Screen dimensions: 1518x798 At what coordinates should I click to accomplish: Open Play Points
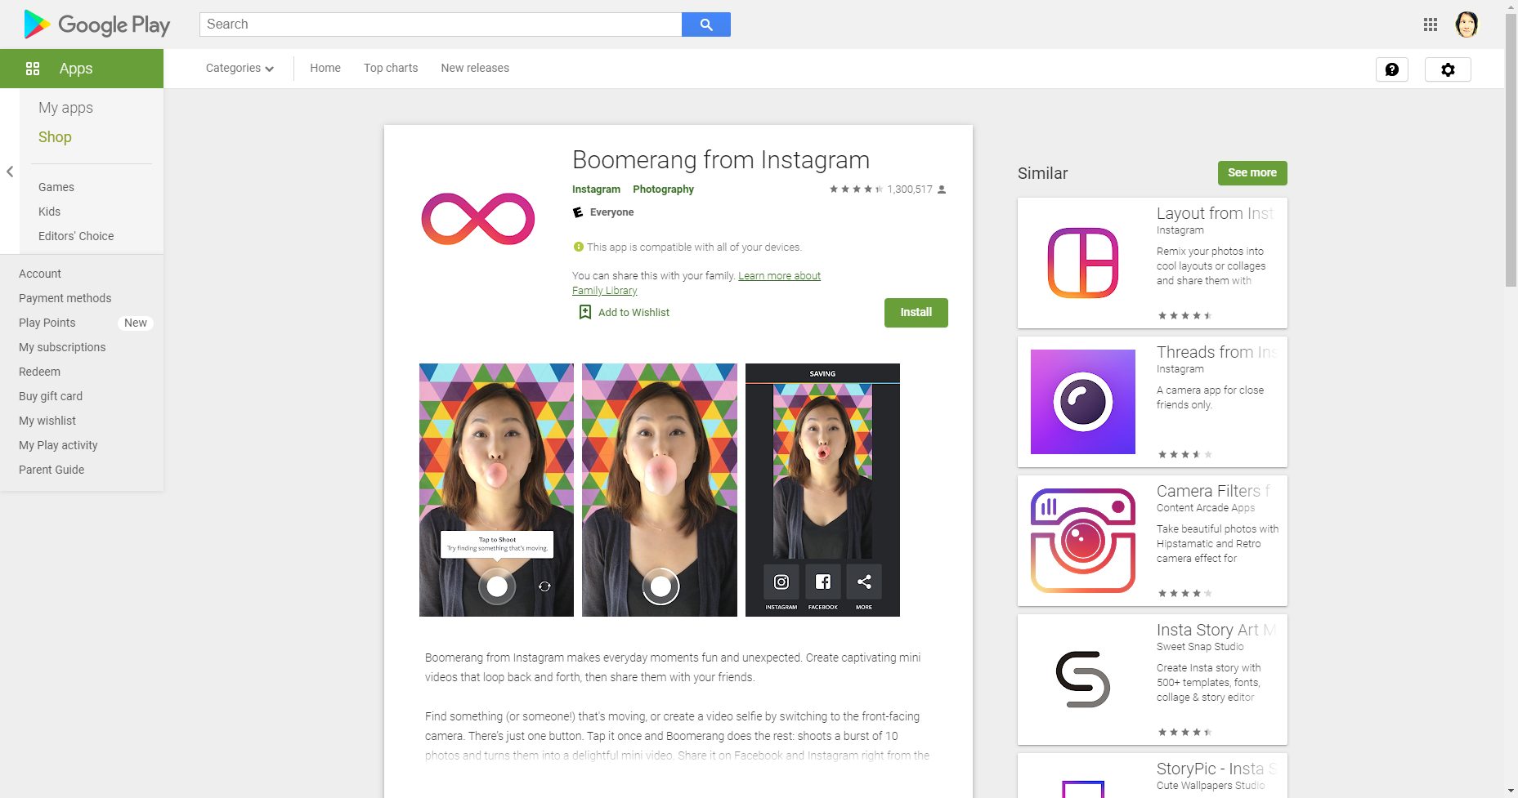47,323
